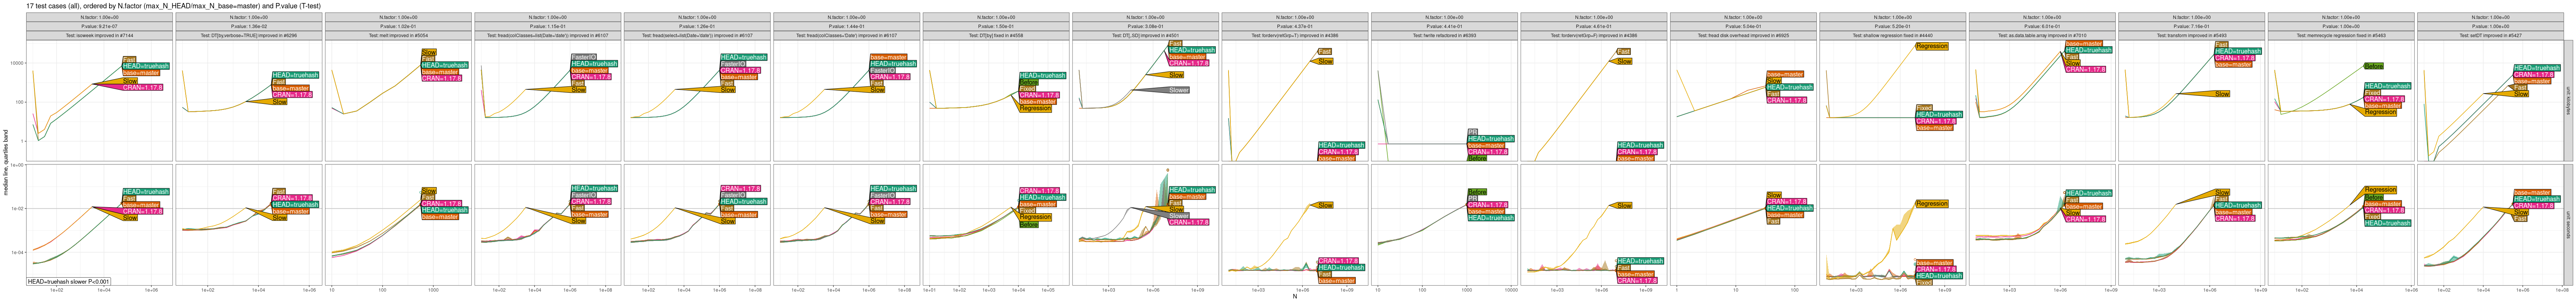Click the 'Slow' label in transform kilobytes panel

[2222, 94]
